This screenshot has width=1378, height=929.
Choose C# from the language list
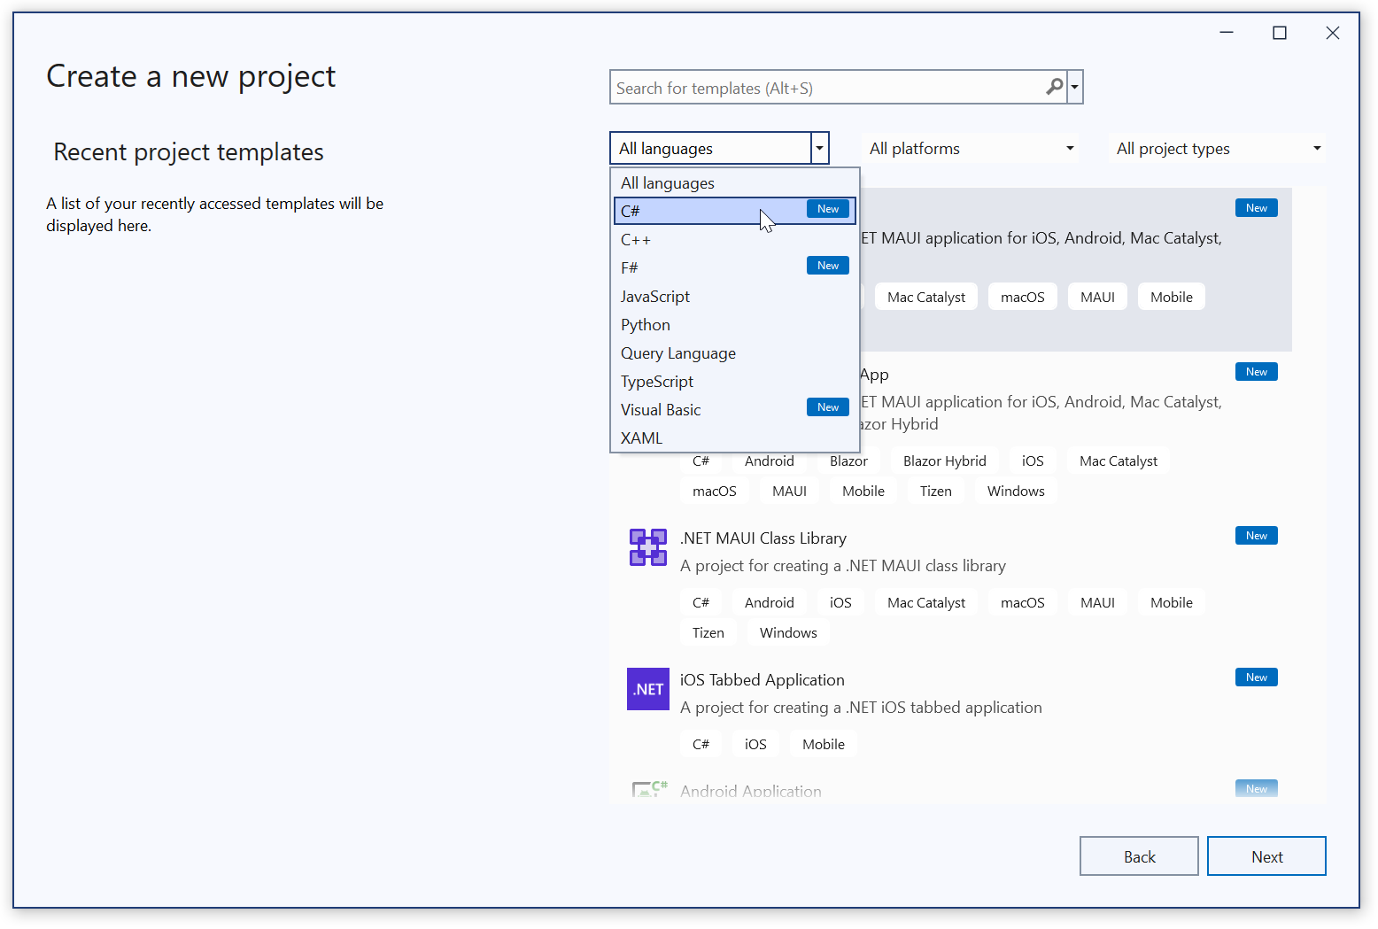(735, 211)
